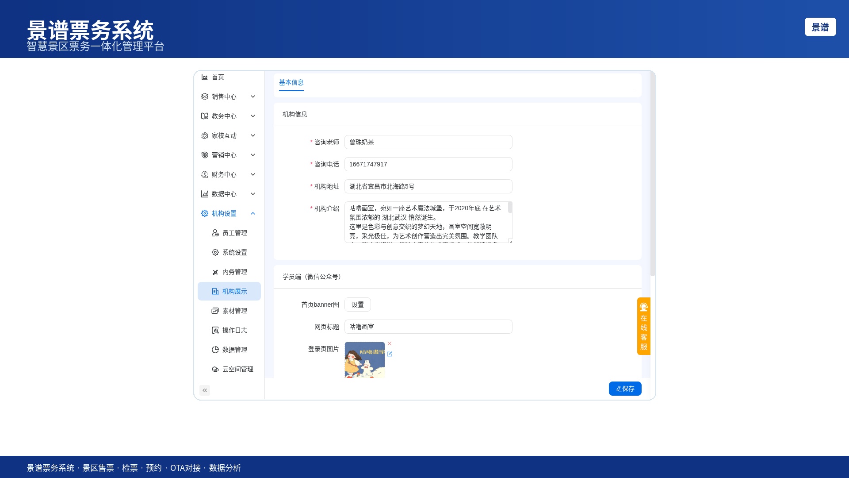This screenshot has width=849, height=478.
Task: Delete login page image with red X
Action: (x=390, y=343)
